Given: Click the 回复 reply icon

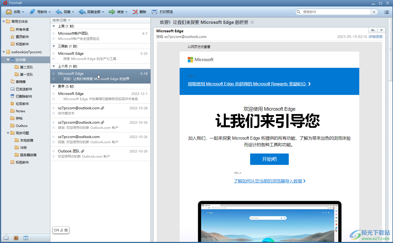Looking at the screenshot, I should point(59,12).
